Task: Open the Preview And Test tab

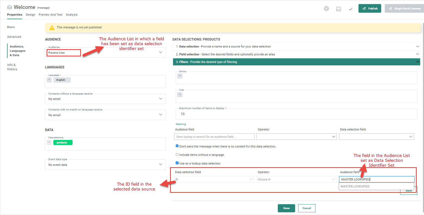Action: click(50, 15)
